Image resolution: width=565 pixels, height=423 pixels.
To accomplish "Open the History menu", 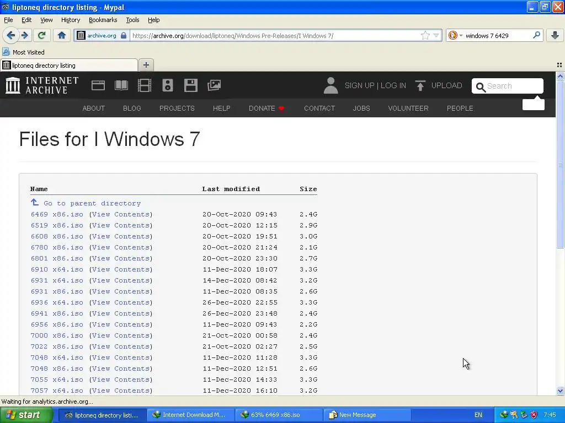I will (70, 20).
